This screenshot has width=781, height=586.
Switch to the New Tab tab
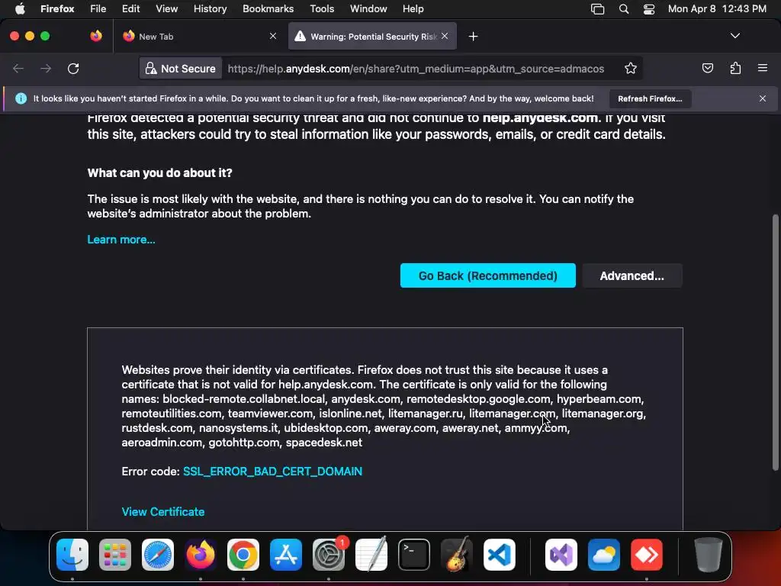point(199,37)
